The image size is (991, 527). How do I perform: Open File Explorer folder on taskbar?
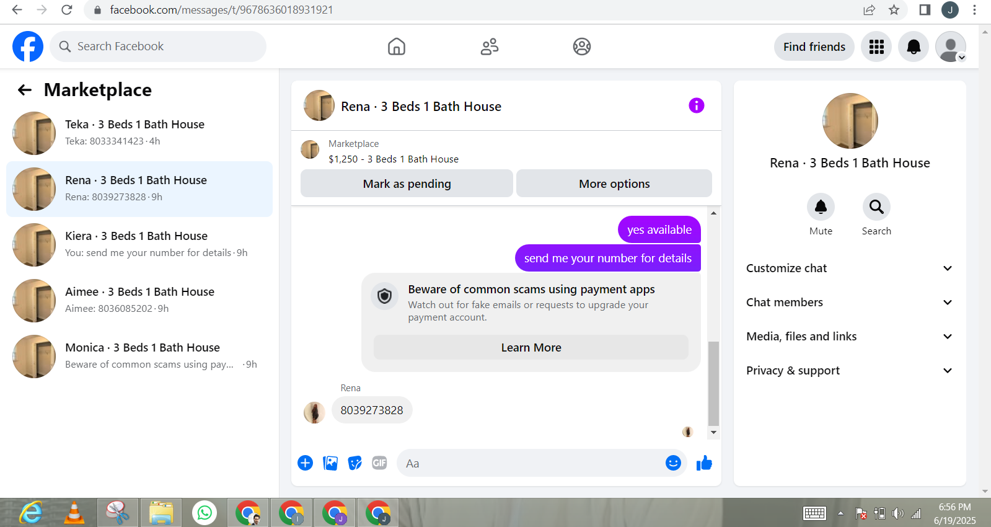coord(161,513)
